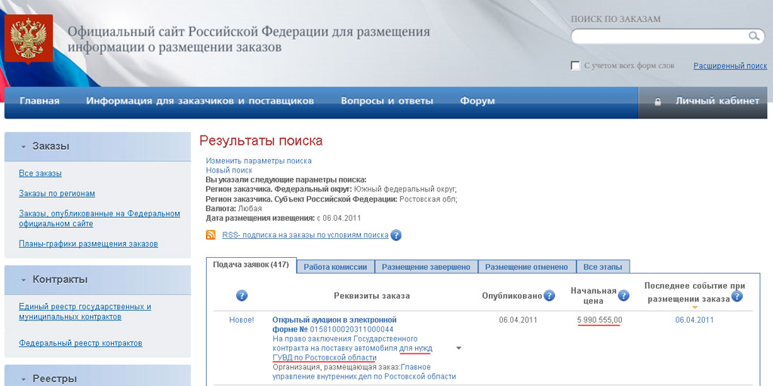Open Все заказы sidebar link
The height and width of the screenshot is (386, 773).
[41, 173]
